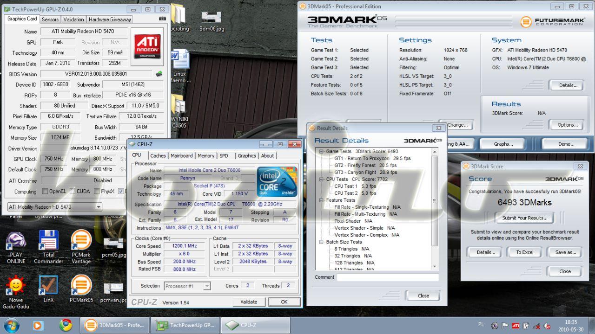The image size is (595, 334).
Task: Switch to TechPowerUp GPU-Z taskbar button
Action: 185,325
